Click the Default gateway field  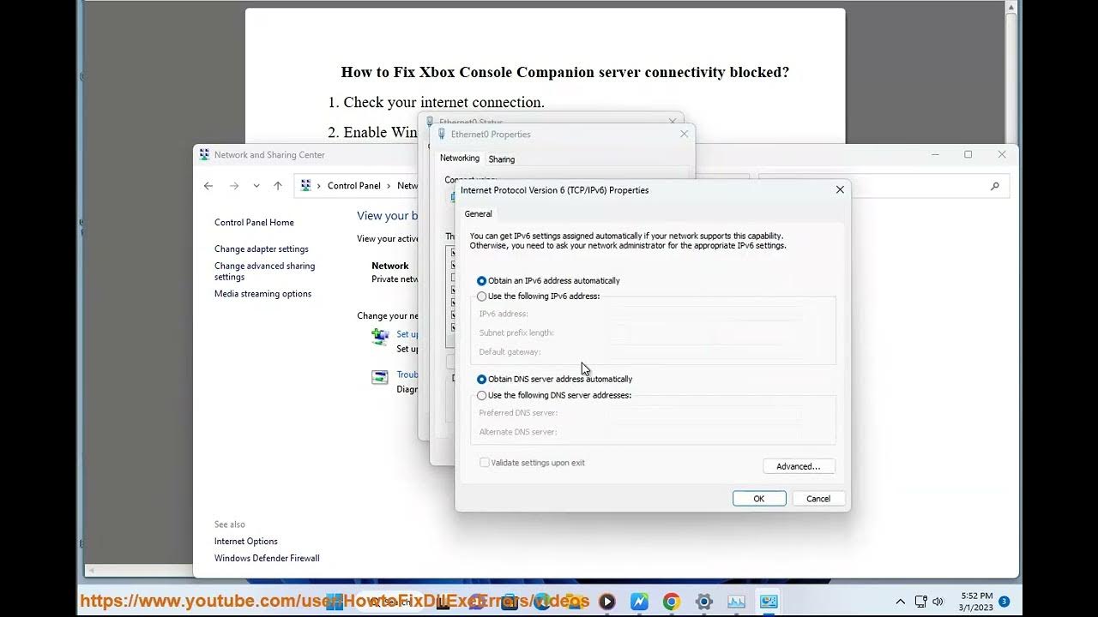(x=706, y=352)
